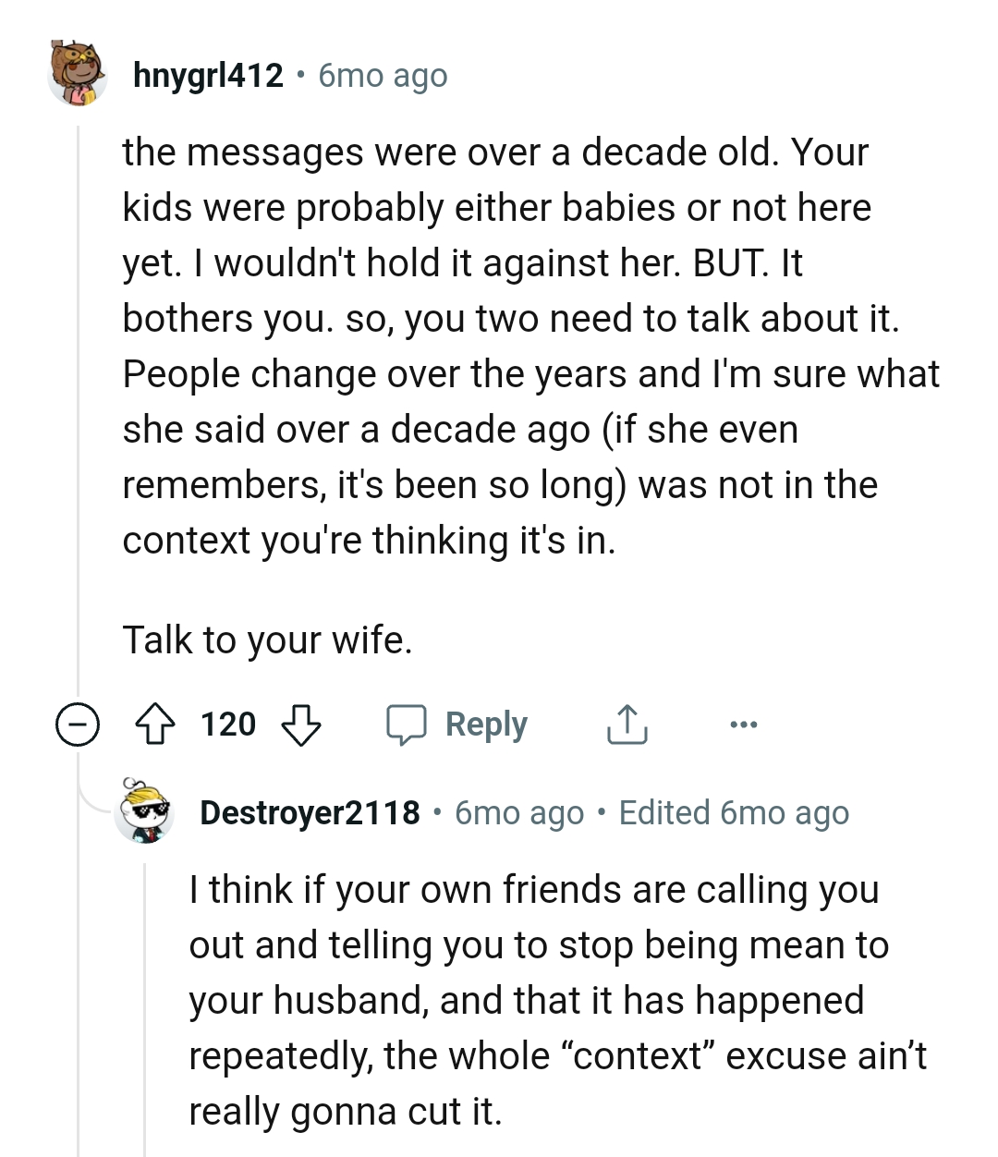998x1157 pixels.
Task: Open hnygrl412's "6mo ago" timestamp permalink
Action: (383, 76)
